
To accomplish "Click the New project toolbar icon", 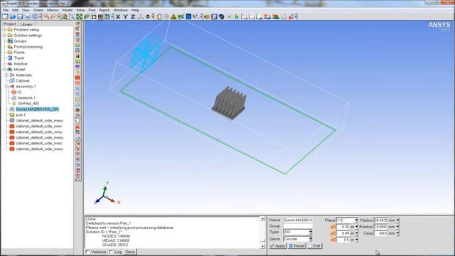I will (x=5, y=17).
